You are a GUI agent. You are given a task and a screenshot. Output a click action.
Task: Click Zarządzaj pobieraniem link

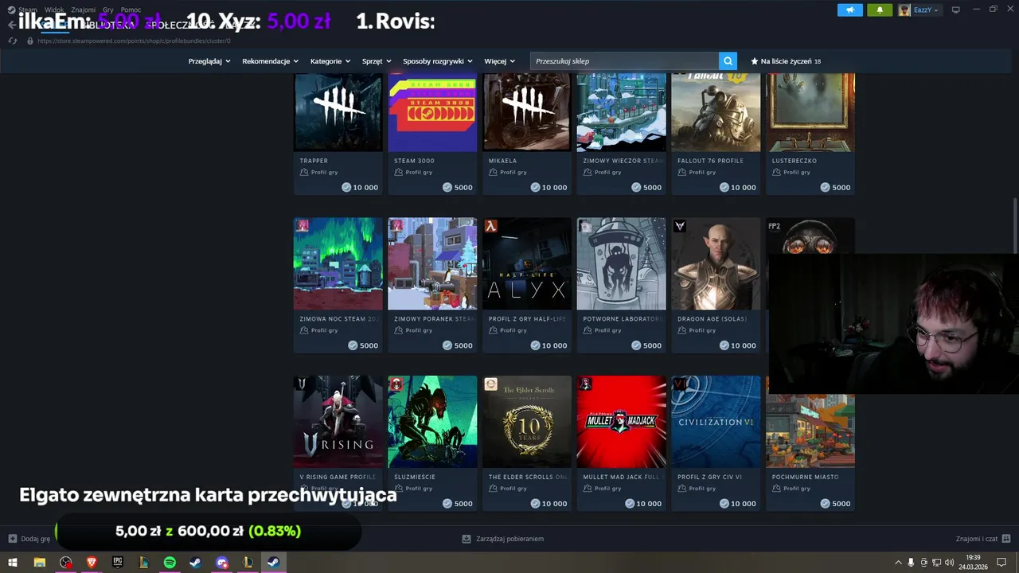click(x=509, y=539)
